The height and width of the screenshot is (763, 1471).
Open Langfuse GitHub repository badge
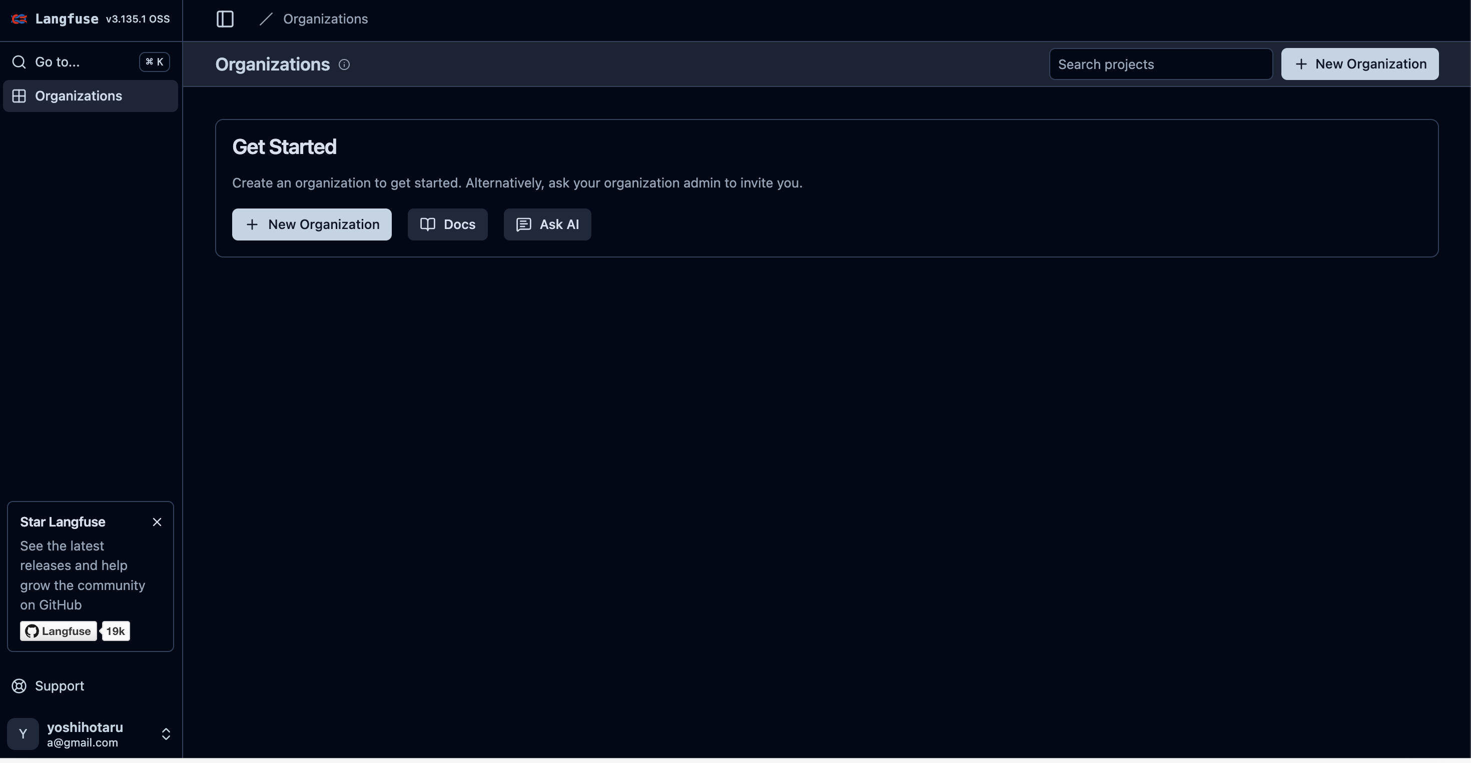(x=58, y=631)
